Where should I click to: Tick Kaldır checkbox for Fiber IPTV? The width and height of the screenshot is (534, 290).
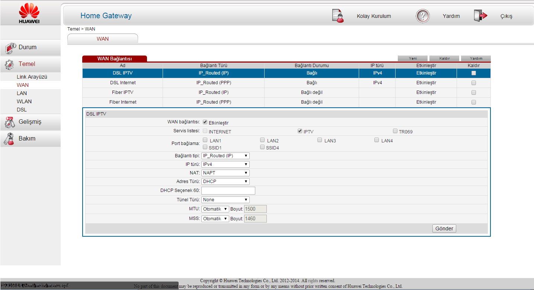(474, 92)
